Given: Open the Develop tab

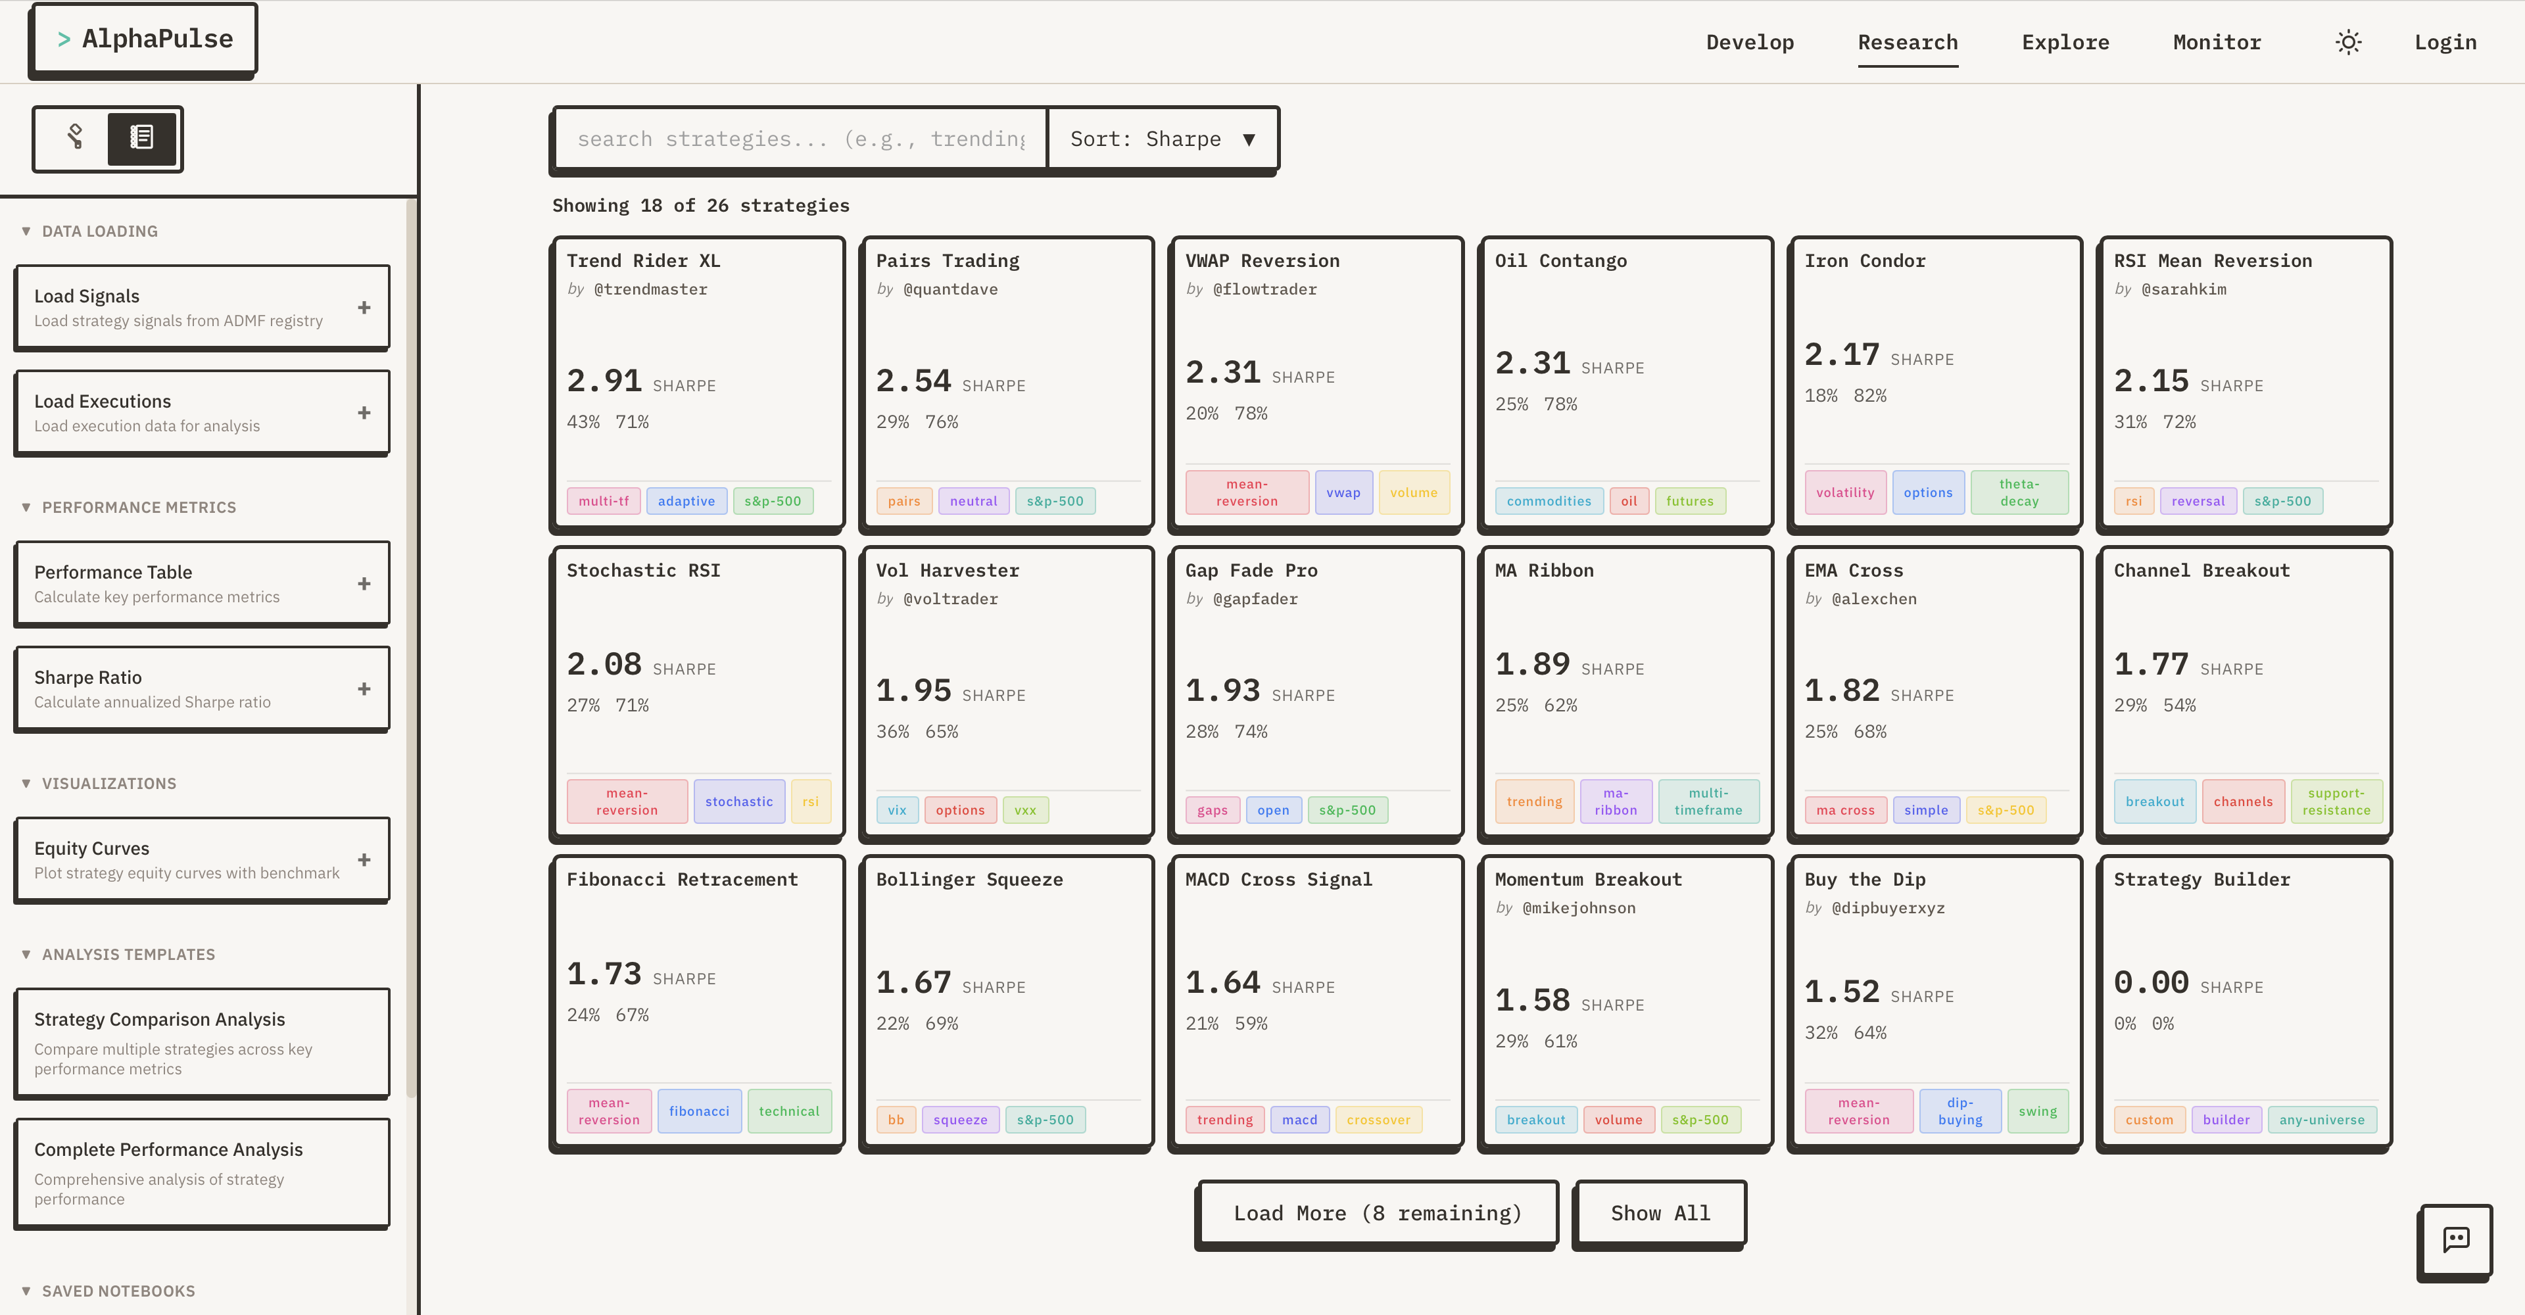Looking at the screenshot, I should [1750, 42].
